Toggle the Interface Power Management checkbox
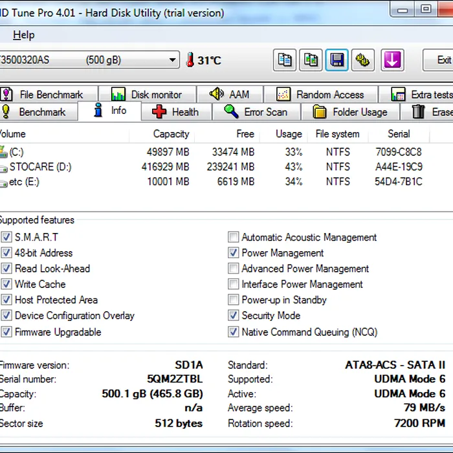The width and height of the screenshot is (453, 453). click(x=233, y=284)
